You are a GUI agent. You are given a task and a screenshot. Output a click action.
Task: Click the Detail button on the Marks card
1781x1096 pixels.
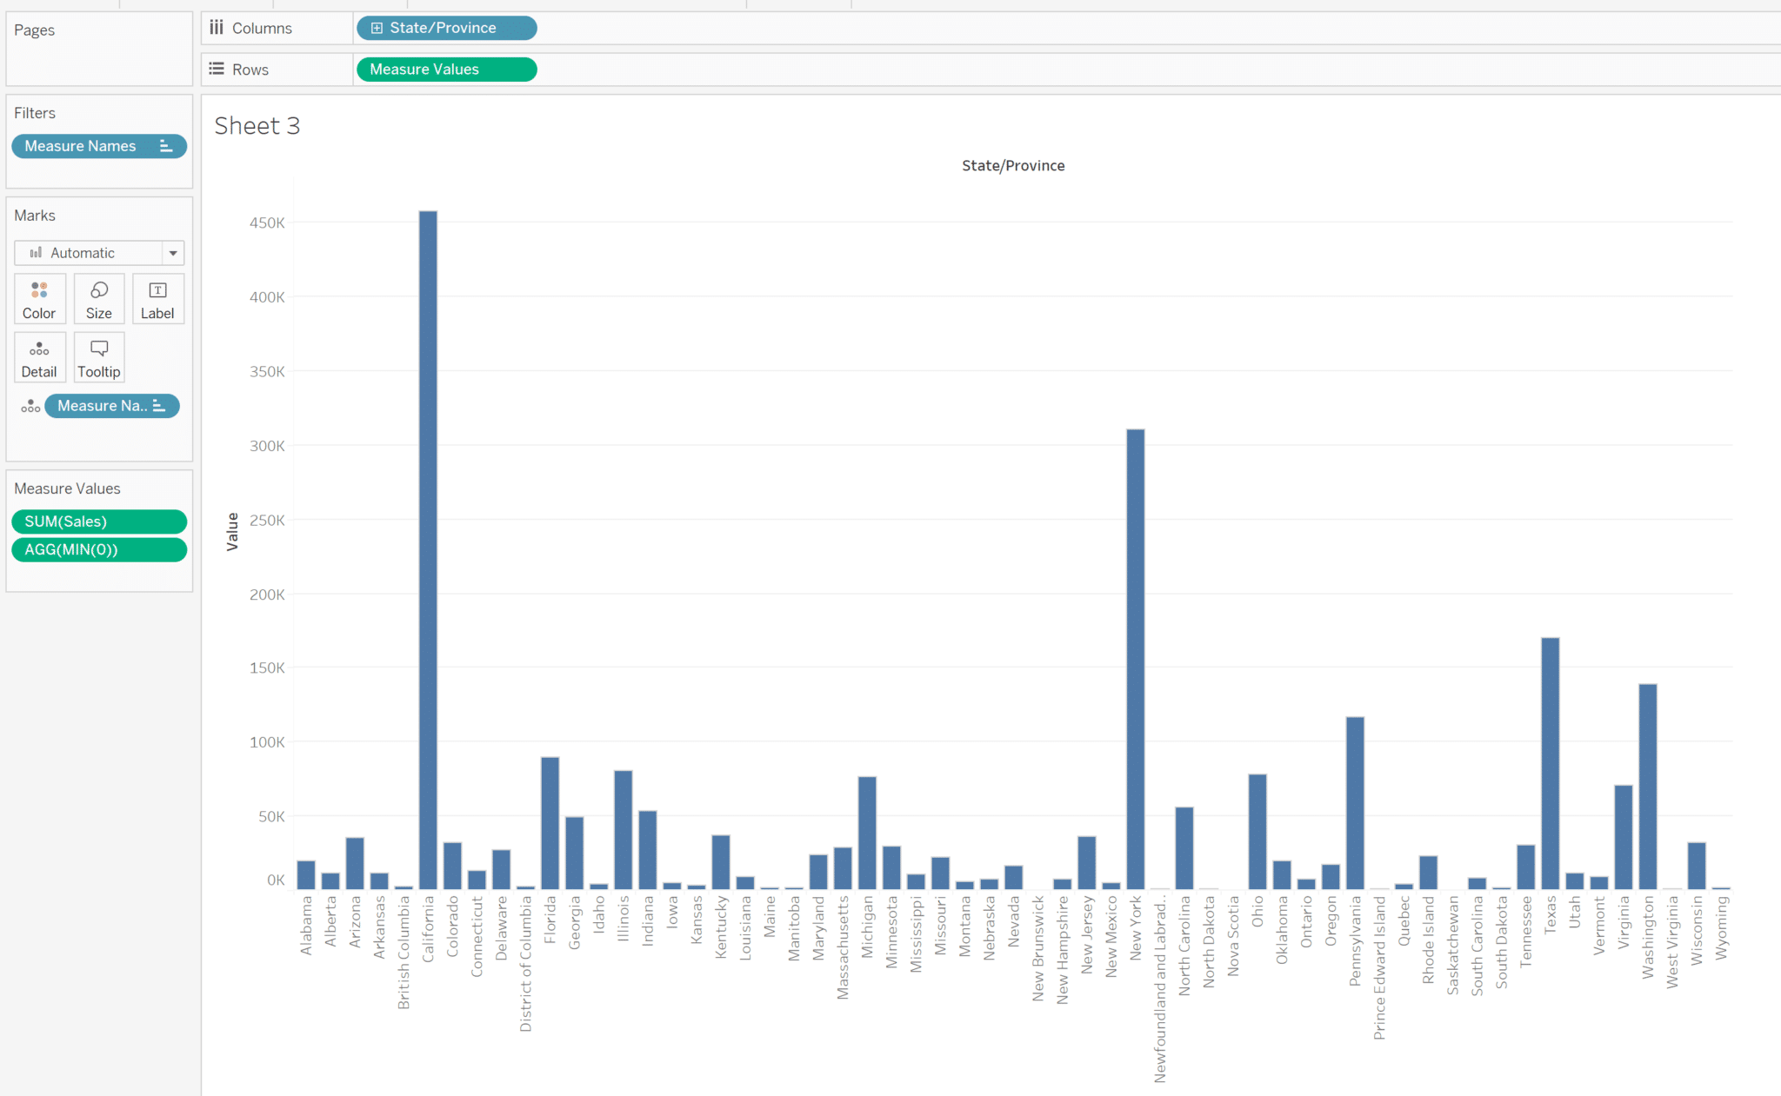[x=39, y=356]
